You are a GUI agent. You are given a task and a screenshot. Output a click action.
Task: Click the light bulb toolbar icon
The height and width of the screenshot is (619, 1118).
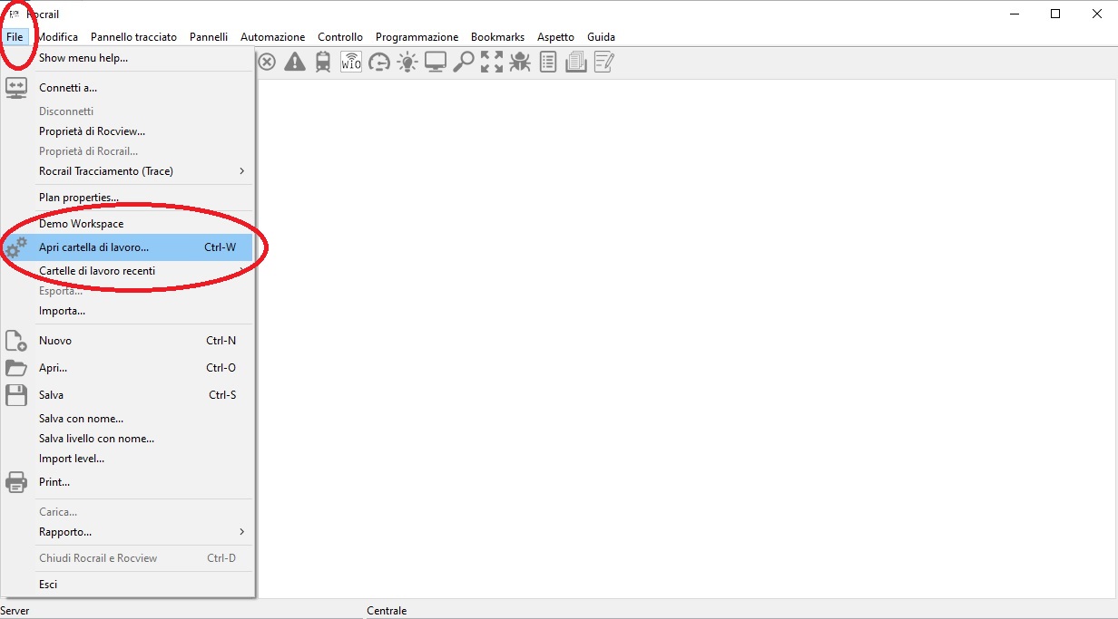(407, 62)
